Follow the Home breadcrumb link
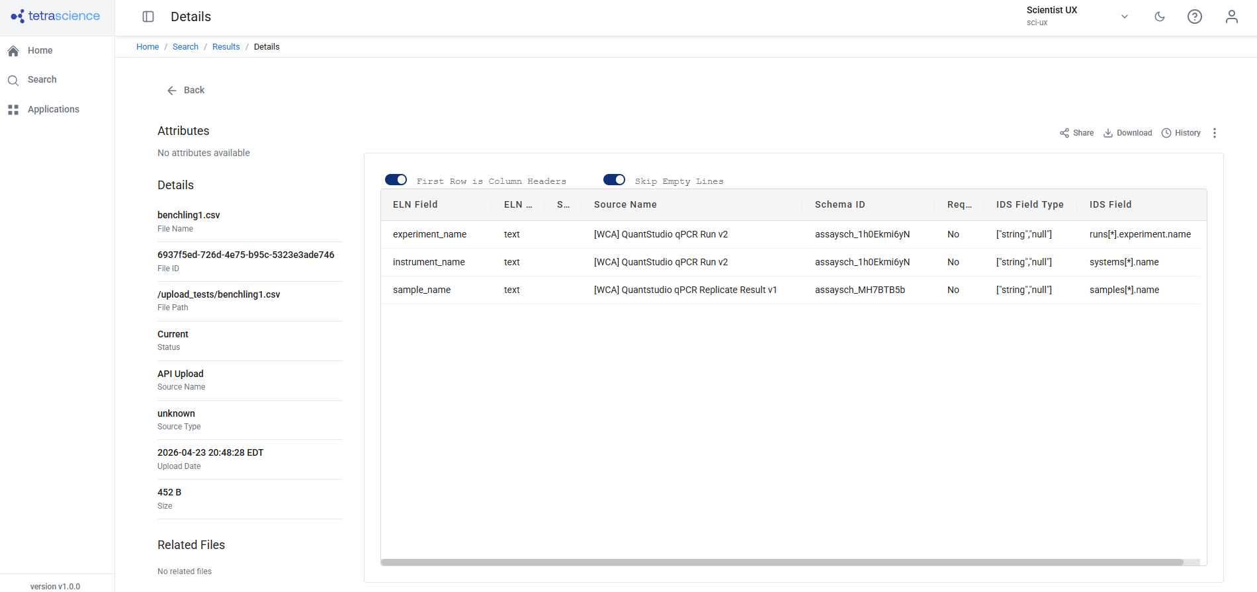 point(148,47)
